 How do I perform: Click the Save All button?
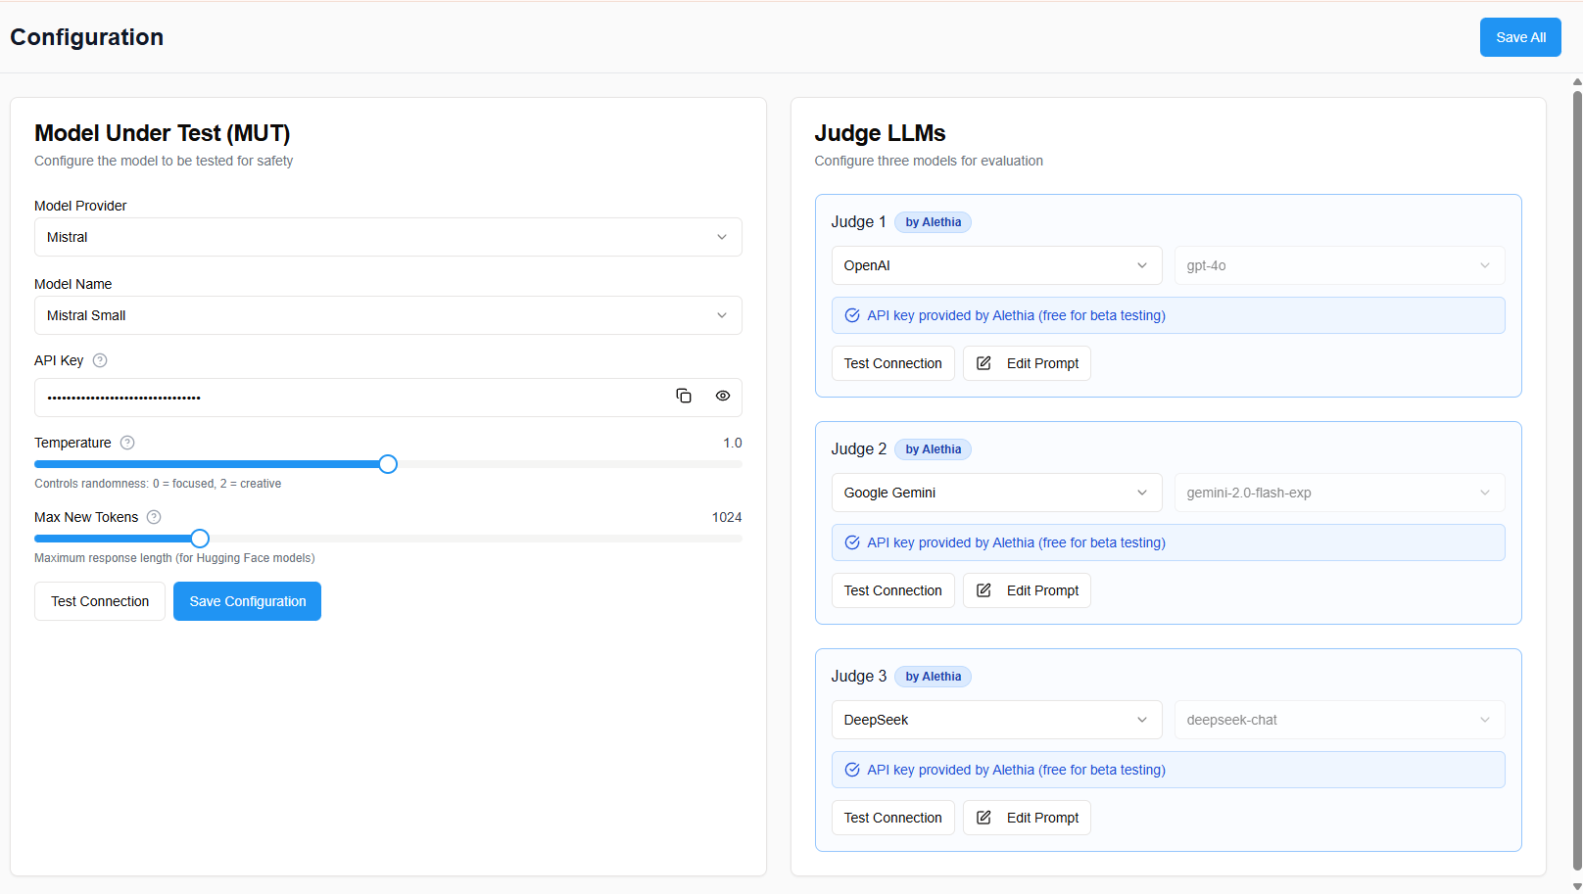tap(1519, 37)
